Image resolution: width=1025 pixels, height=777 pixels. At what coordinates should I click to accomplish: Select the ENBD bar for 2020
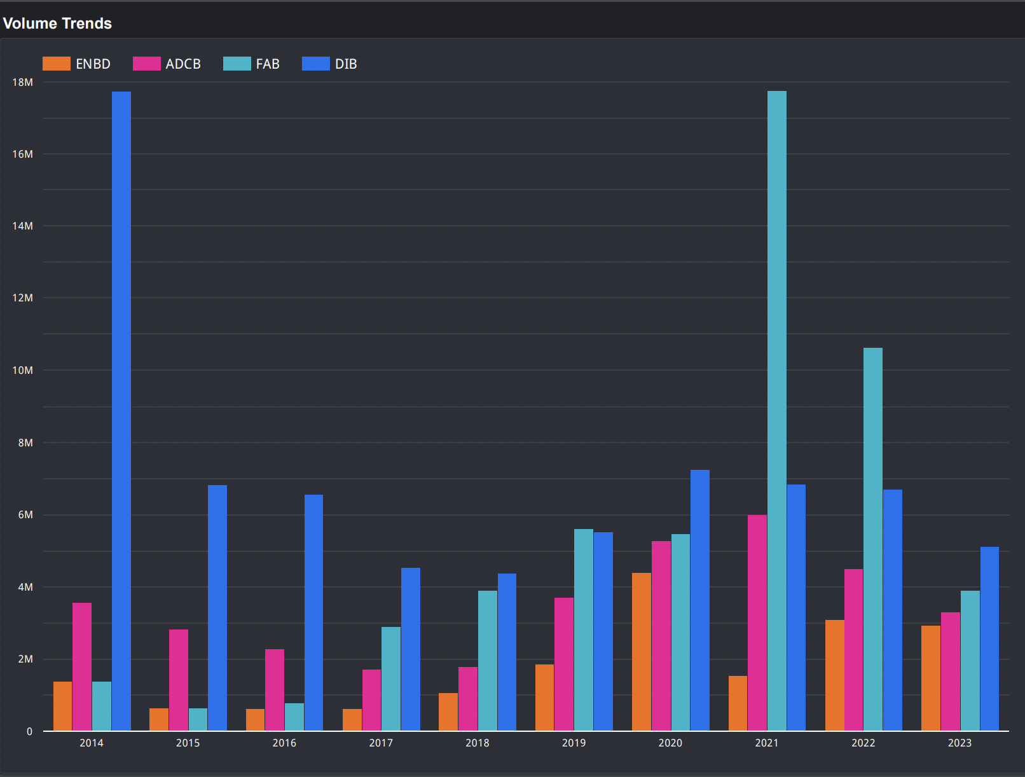[x=642, y=652]
